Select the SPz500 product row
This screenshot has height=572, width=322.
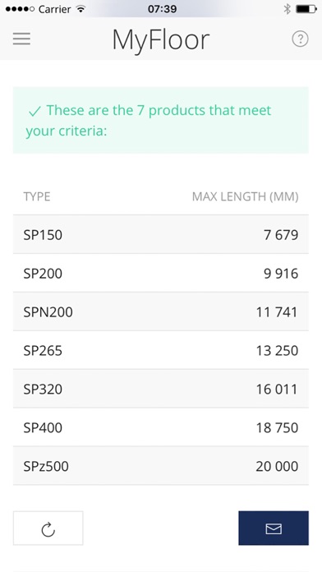161,466
